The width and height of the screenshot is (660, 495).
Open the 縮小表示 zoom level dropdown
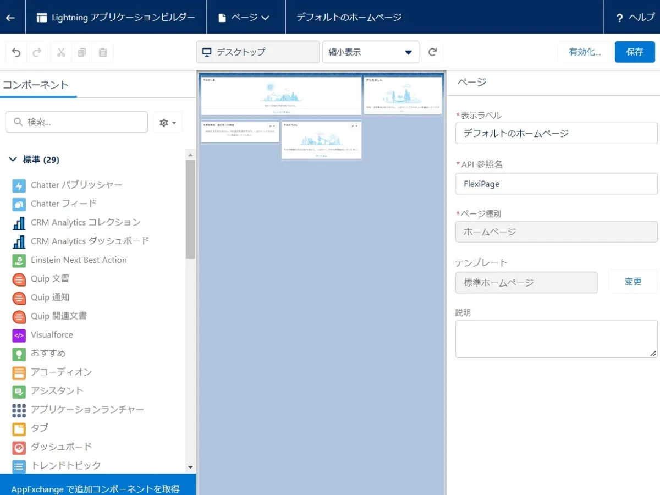(x=370, y=52)
